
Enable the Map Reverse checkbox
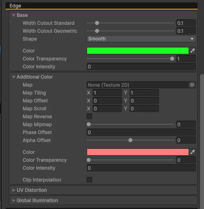(x=89, y=116)
